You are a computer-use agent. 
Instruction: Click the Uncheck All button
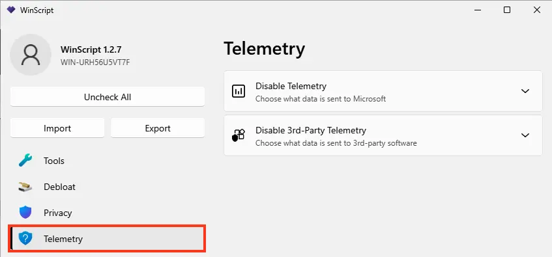108,97
